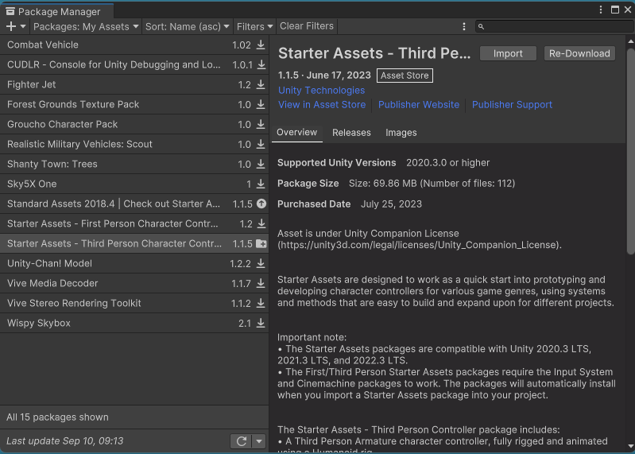Click the download icon for Wispy Skybox
This screenshot has height=454, width=635.
pos(261,324)
